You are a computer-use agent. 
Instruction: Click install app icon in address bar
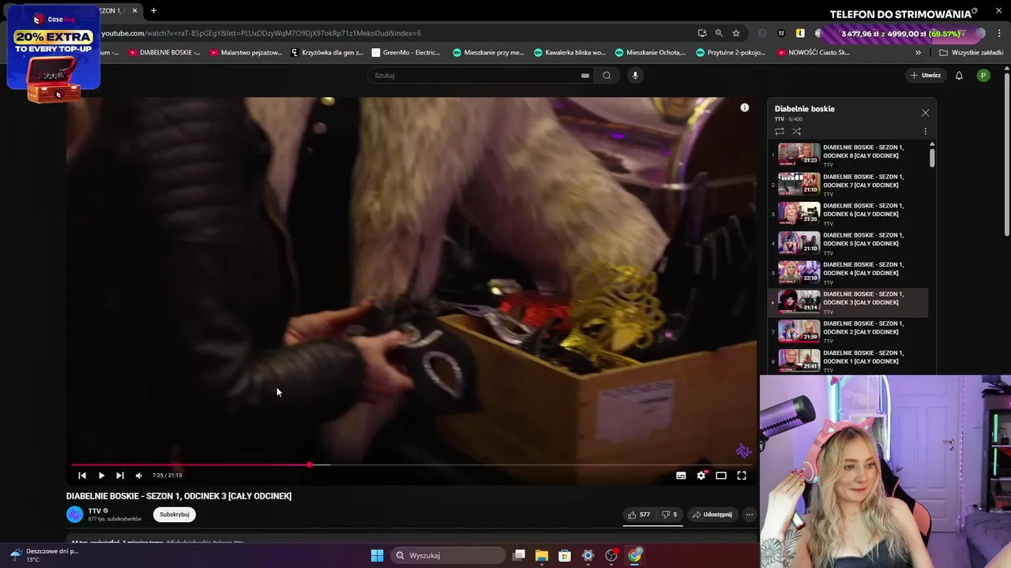click(x=701, y=33)
